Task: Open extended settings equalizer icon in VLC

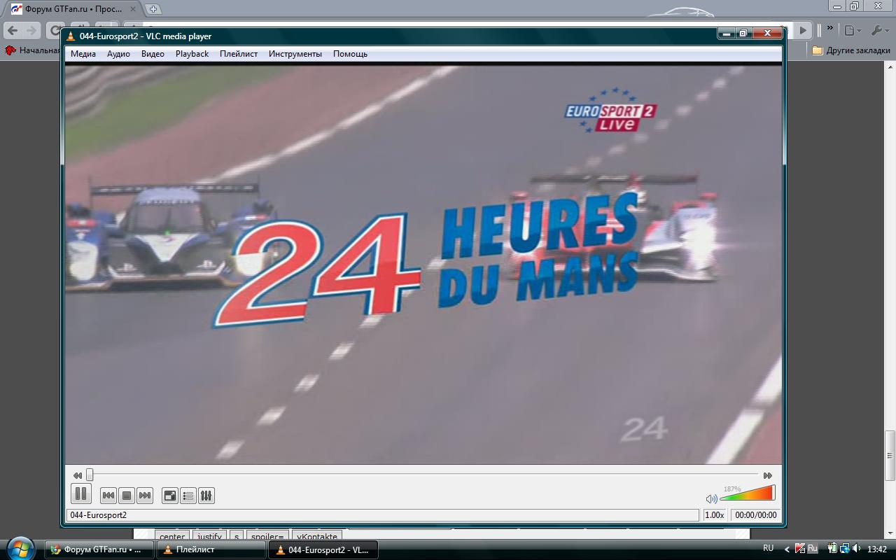Action: (x=206, y=496)
